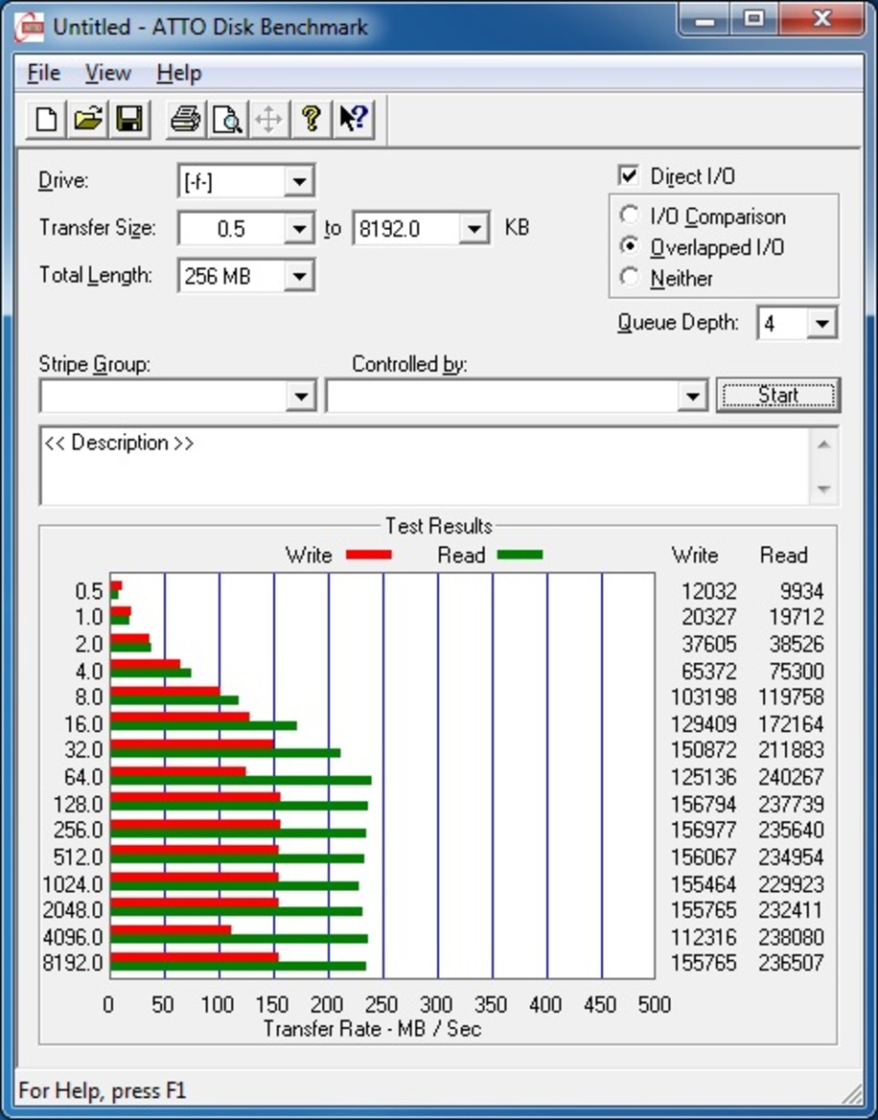Expand the Stripe Group dropdown
The height and width of the screenshot is (1120, 878).
(x=301, y=396)
